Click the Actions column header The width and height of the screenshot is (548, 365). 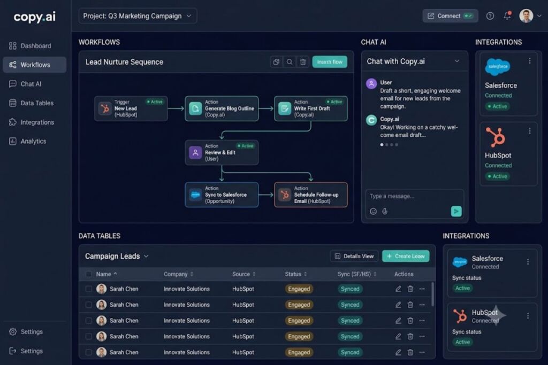coord(404,274)
